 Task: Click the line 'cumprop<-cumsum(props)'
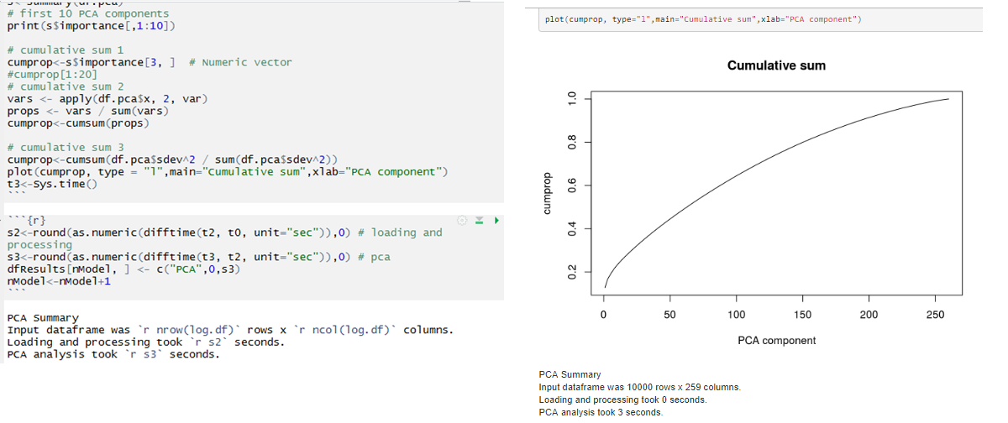[78, 123]
